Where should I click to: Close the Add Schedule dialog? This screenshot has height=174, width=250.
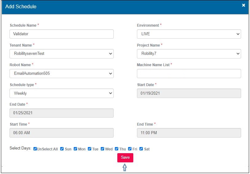click(x=244, y=6)
